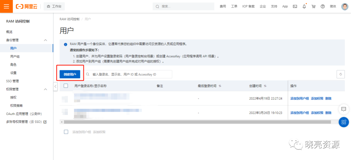Sort by 最后登录时间 column icon
This screenshot has height=160, width=351.
(220, 86)
